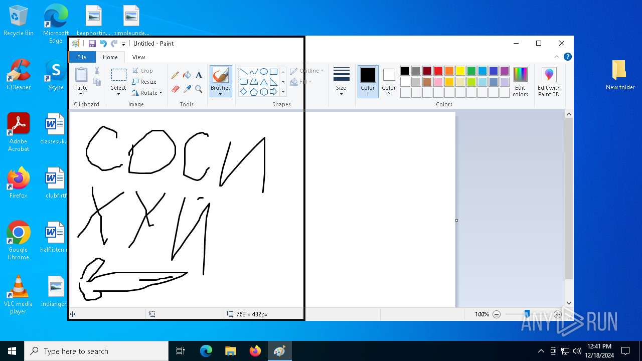Choose the Triangle shape
This screenshot has height=361, width=642.
click(x=263, y=82)
